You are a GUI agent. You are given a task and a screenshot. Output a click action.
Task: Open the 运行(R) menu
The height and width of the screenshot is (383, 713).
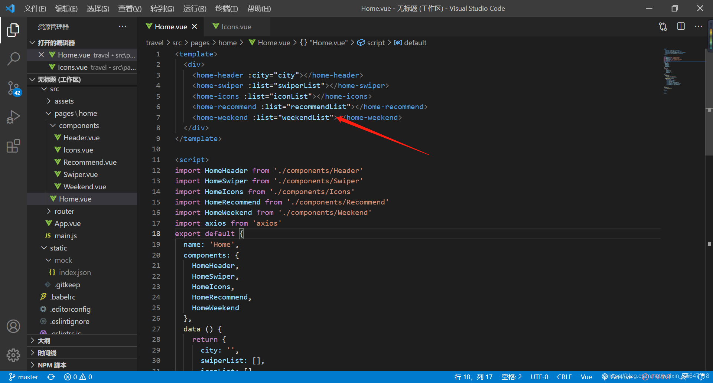195,9
